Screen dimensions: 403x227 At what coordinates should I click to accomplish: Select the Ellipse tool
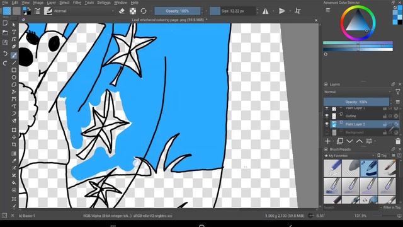click(x=14, y=77)
